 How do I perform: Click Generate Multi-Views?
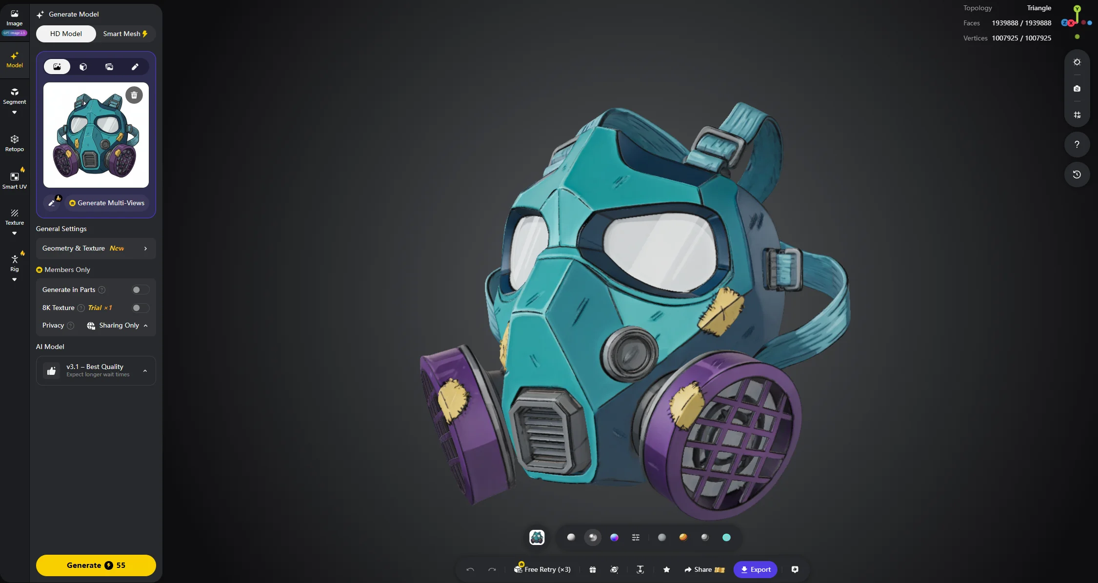[x=107, y=203]
